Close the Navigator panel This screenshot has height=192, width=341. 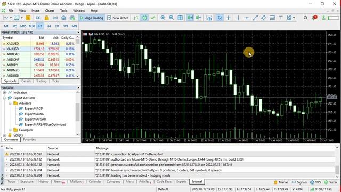(x=78, y=87)
